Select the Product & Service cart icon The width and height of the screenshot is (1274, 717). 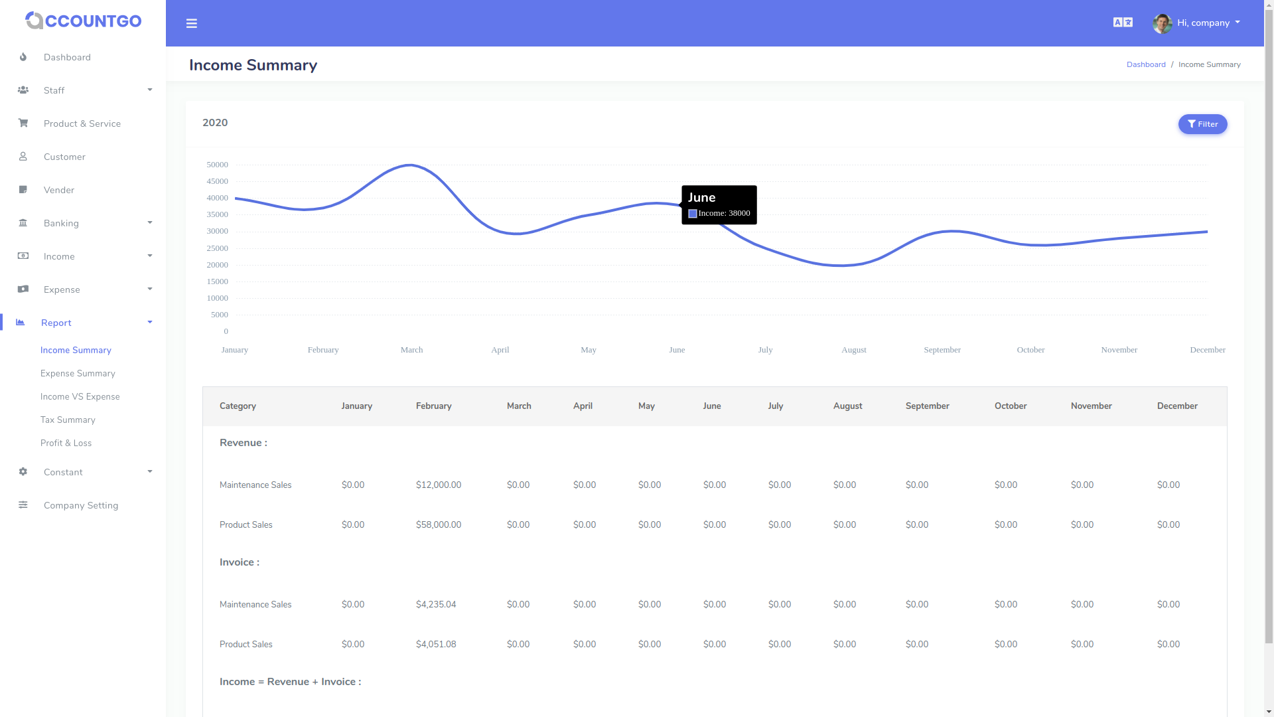tap(23, 123)
